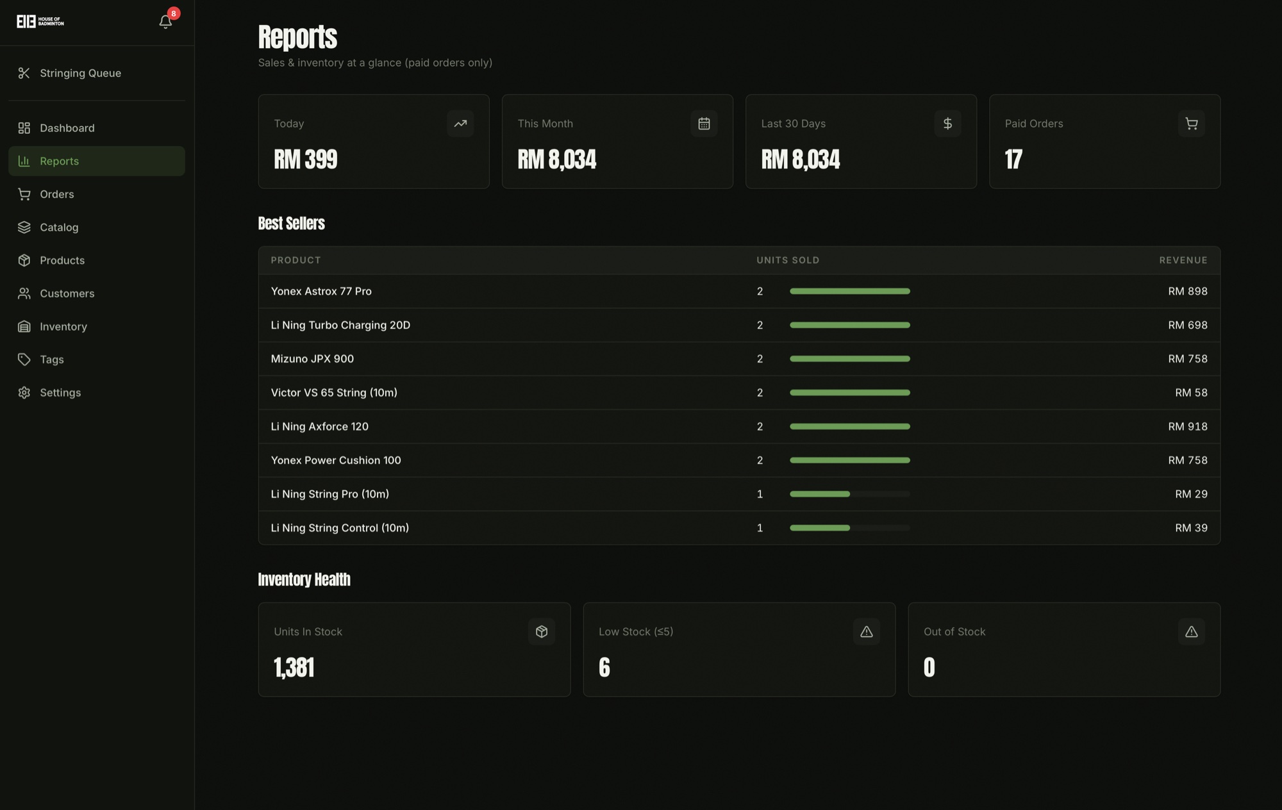Click the Products box icon
The image size is (1282, 810).
click(24, 260)
